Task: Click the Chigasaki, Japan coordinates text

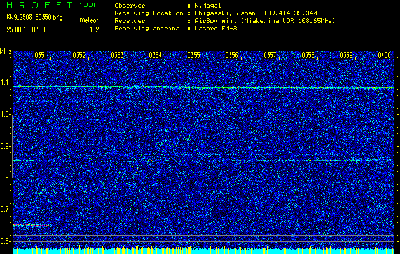Action: point(258,13)
